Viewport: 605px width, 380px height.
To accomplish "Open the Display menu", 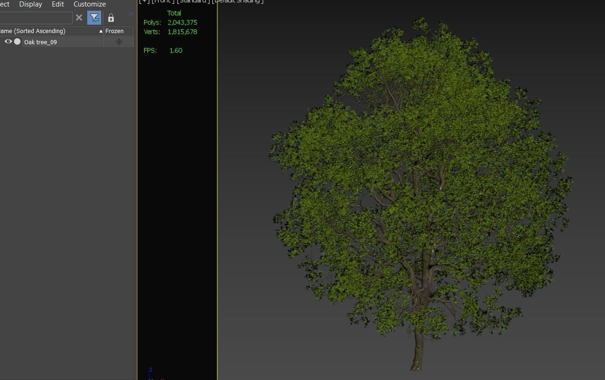I will coord(30,4).
